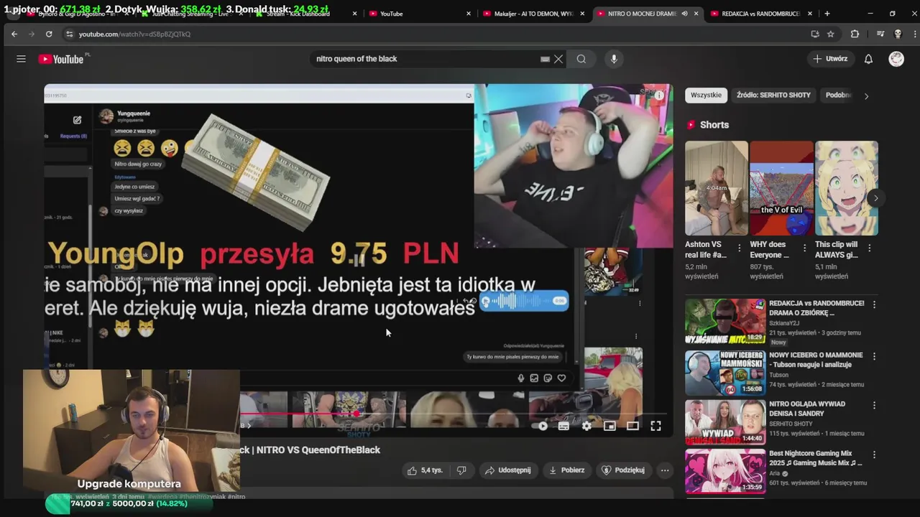This screenshot has width=920, height=517.
Task: Open NOWY ICEBERG MAMMOŃSKI video thumbnail
Action: click(x=725, y=373)
